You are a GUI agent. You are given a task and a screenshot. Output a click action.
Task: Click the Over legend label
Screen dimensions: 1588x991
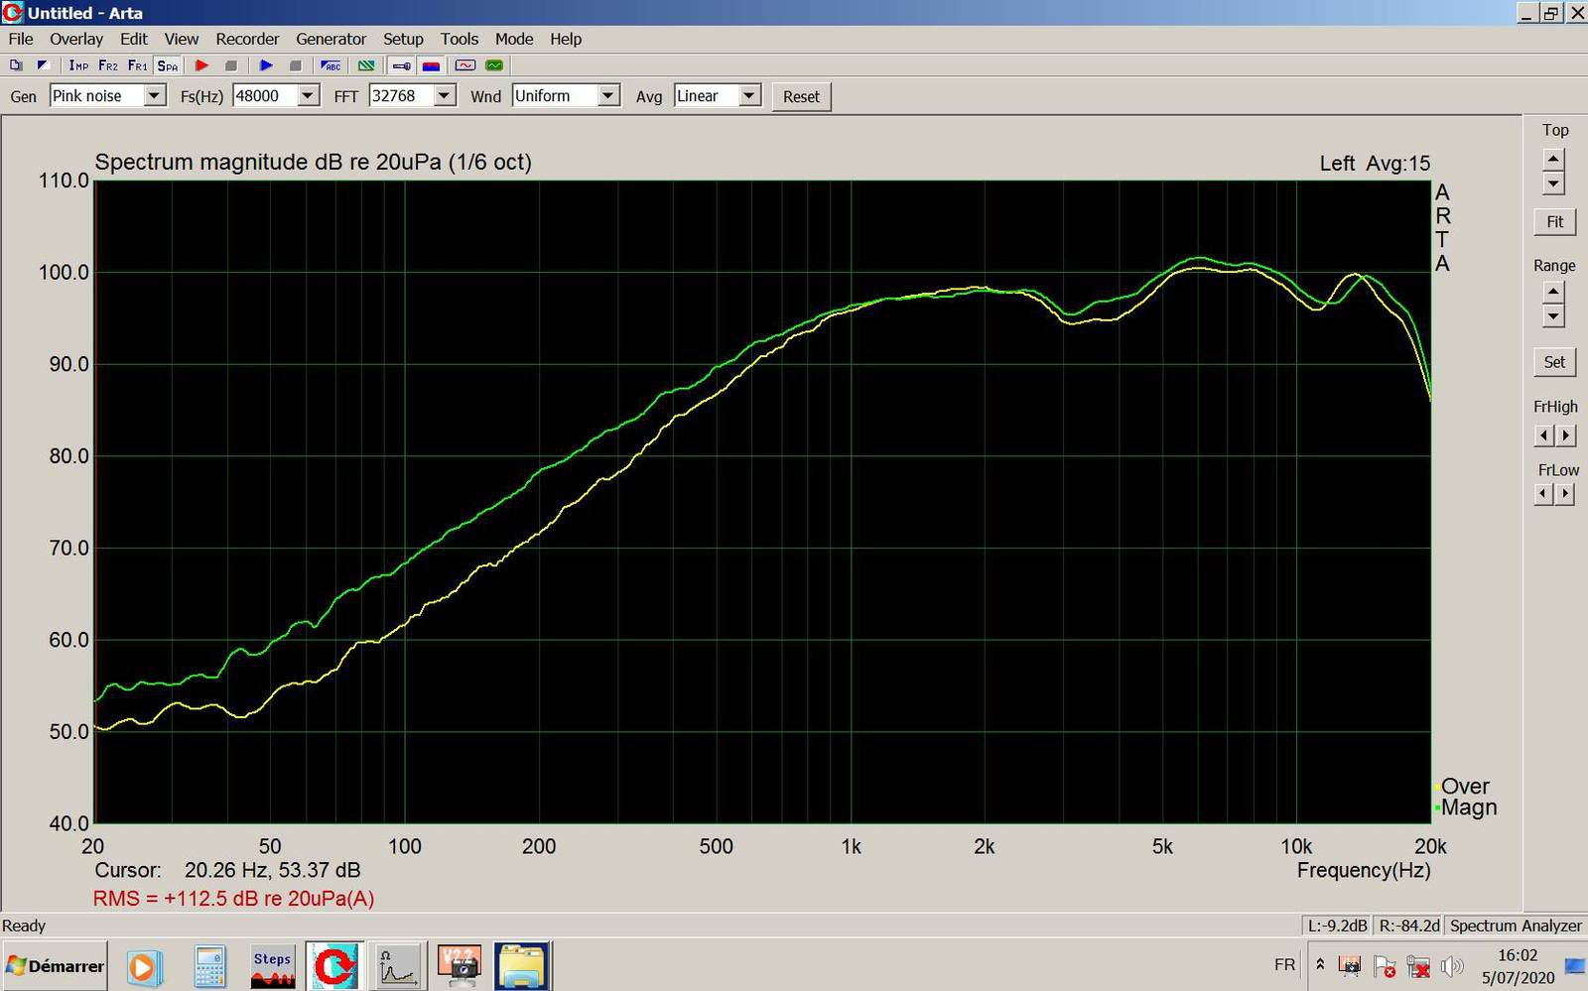click(x=1465, y=786)
